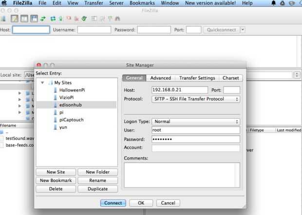
Task: Open Site Manager from the main toolbar
Action: (x=3, y=18)
